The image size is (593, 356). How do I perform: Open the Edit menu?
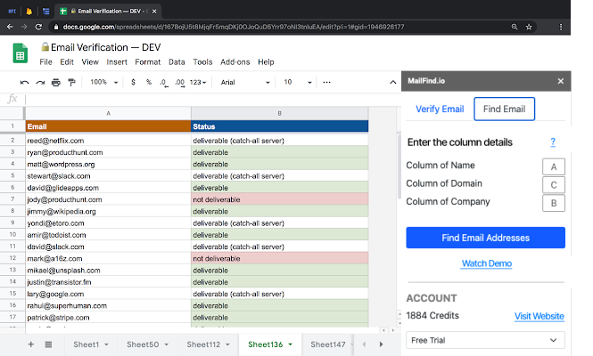[x=67, y=62]
